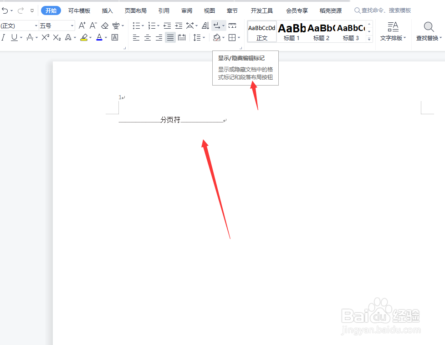
Task: Clear formatting with the eraser icon
Action: (x=105, y=26)
